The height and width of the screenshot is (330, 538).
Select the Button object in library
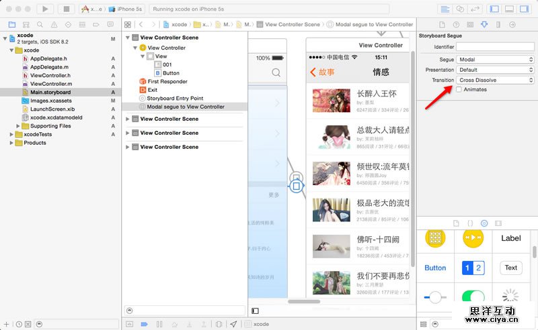435,268
